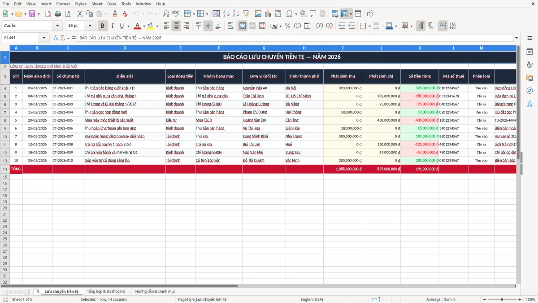Click Sort Descending icon

(x=236, y=14)
